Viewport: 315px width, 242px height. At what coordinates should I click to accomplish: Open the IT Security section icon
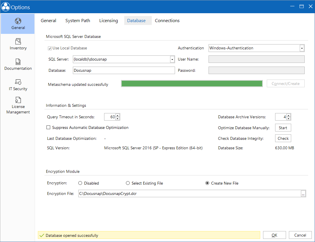18,82
